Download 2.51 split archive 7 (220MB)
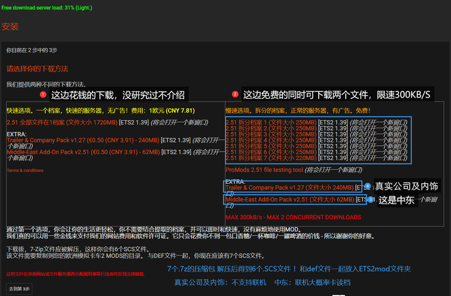This screenshot has height=296, width=451. [271, 158]
